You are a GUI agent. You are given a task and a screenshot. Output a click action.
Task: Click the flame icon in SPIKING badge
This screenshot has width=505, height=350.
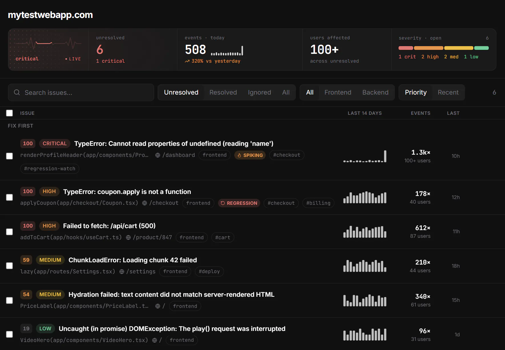(x=239, y=155)
